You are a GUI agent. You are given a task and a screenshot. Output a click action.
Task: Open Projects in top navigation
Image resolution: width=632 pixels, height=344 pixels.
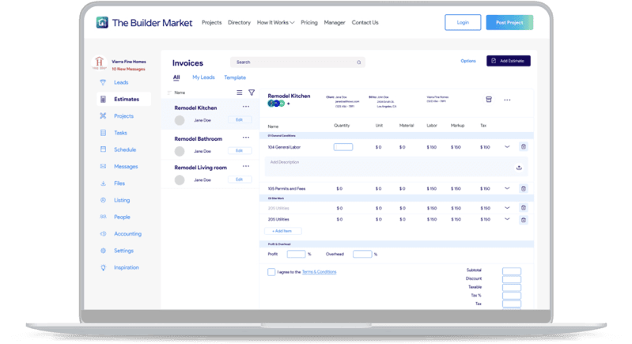tap(212, 23)
